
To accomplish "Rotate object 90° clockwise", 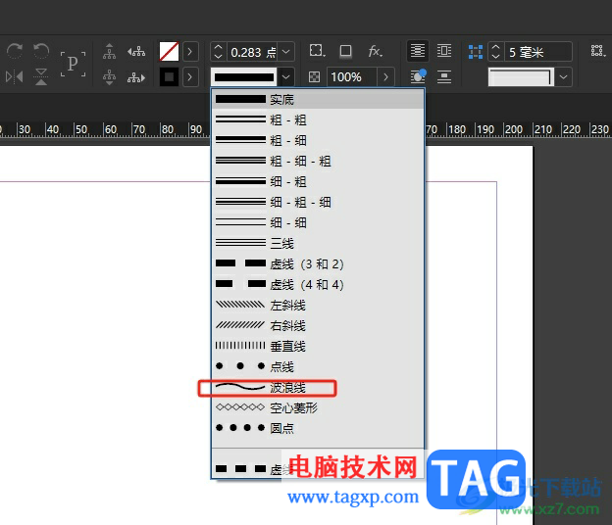I will click(x=15, y=51).
